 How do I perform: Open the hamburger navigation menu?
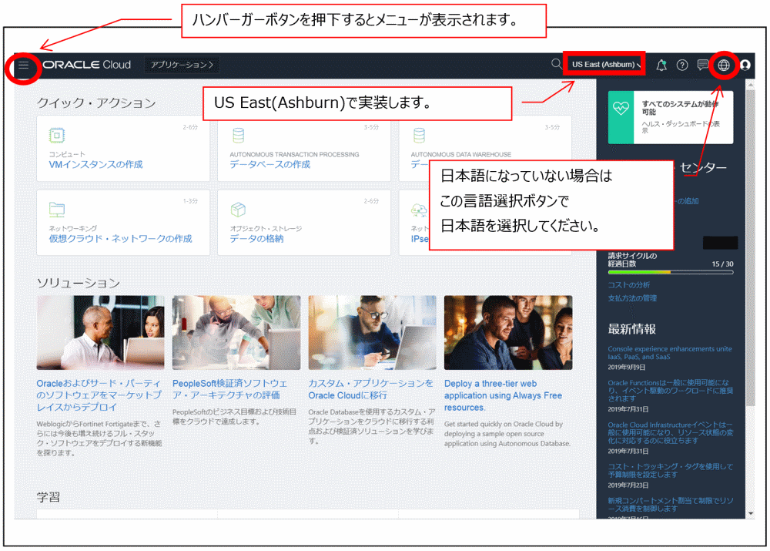(x=23, y=65)
